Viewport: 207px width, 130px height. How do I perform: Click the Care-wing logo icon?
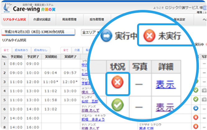pyautogui.click(x=7, y=8)
